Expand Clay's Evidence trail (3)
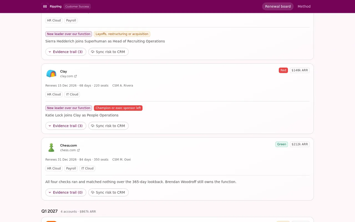 tap(66, 126)
